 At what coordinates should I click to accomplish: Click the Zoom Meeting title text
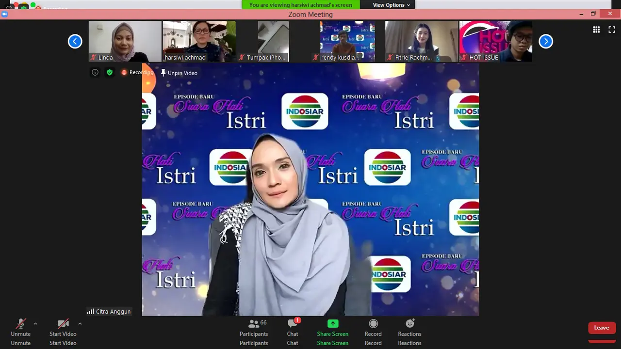pyautogui.click(x=310, y=14)
